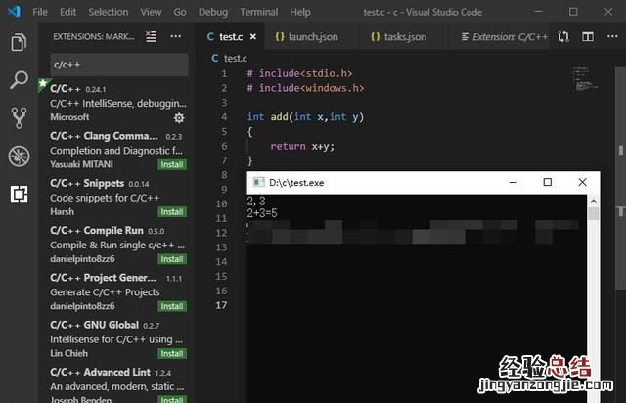Click the code minimap in editor
626x403 pixels.
pos(586,79)
